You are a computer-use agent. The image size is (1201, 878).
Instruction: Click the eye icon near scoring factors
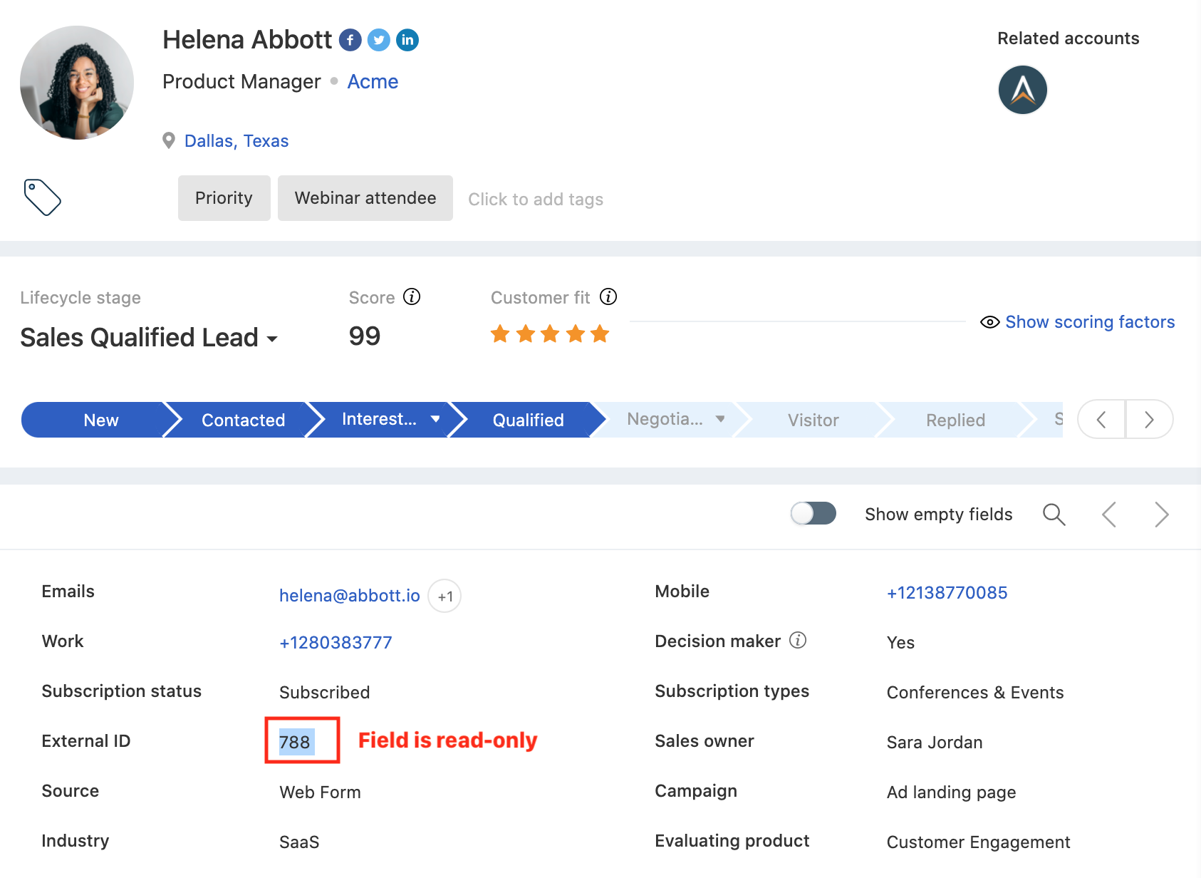pyautogui.click(x=990, y=322)
